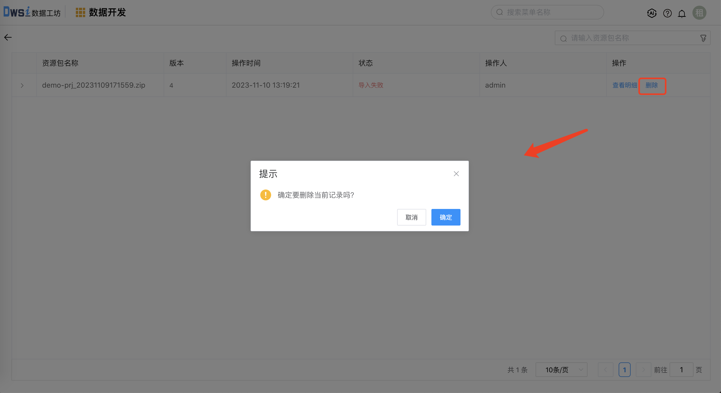Click the 确定 confirm button
This screenshot has width=721, height=393.
[446, 217]
